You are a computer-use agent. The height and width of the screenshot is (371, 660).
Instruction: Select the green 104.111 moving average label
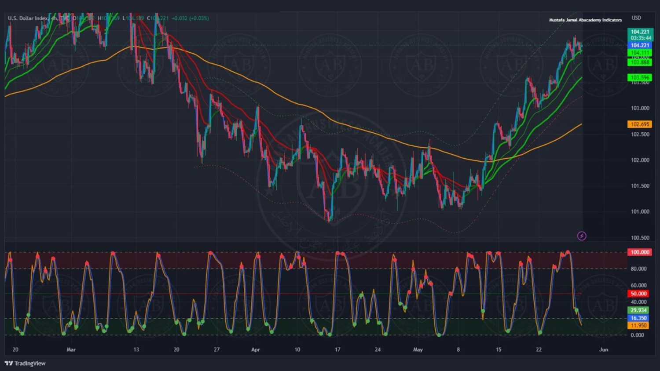640,53
